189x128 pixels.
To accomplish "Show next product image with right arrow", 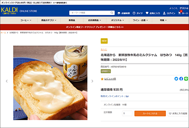I will tap(92, 81).
